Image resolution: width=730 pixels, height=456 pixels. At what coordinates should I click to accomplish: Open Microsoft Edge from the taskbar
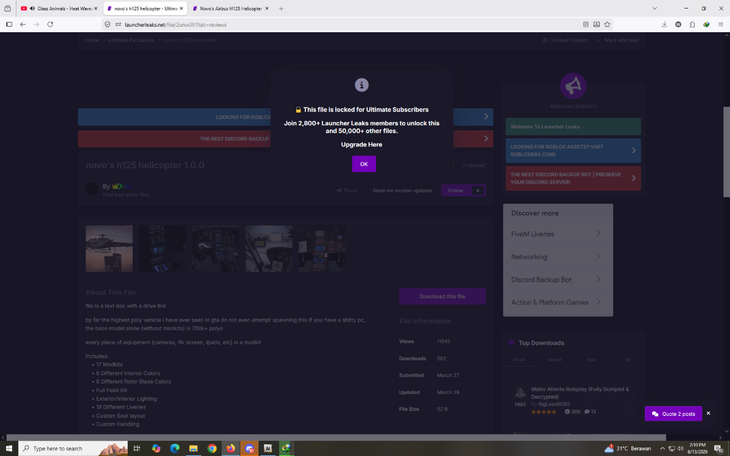click(175, 448)
